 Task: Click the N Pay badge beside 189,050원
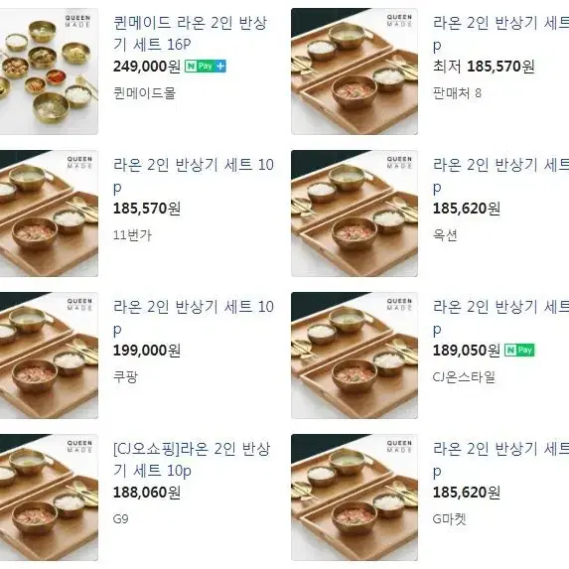(x=519, y=351)
